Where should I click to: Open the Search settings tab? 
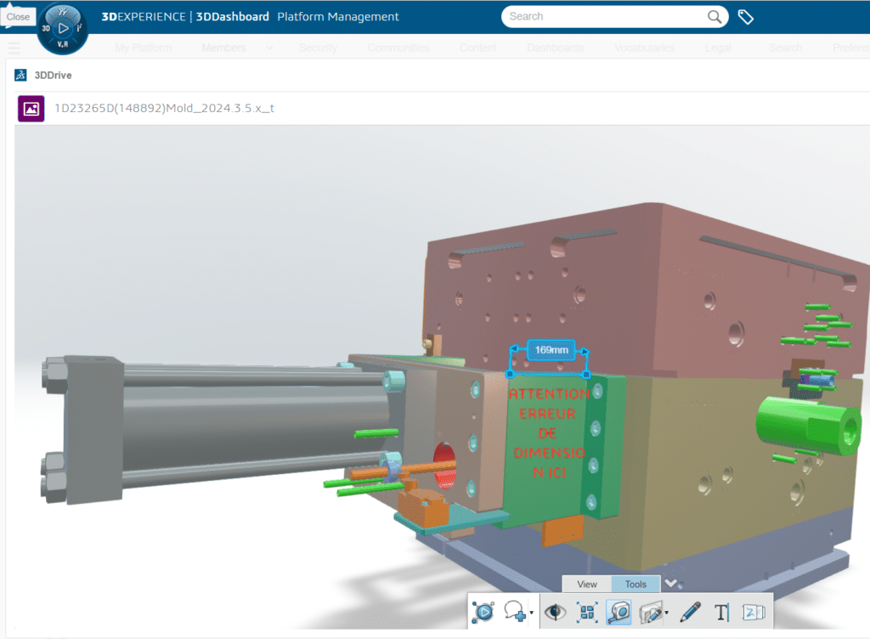pos(785,48)
